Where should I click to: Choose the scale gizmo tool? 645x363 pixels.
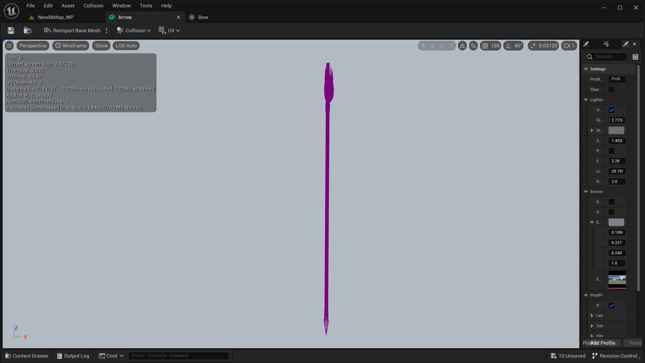pyautogui.click(x=451, y=46)
